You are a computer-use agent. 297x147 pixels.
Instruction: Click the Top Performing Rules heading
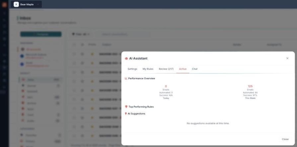(x=141, y=107)
